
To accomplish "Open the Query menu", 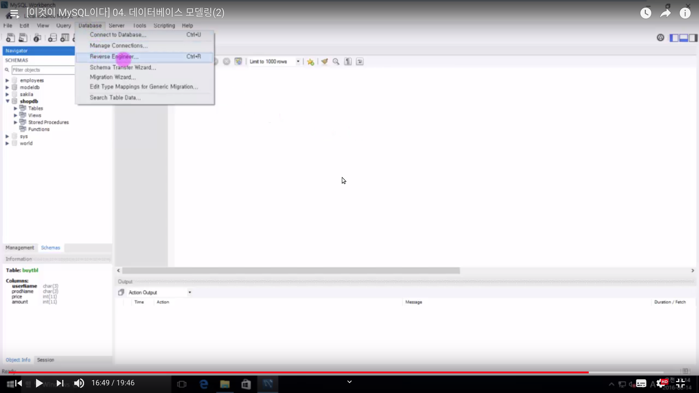I will point(64,25).
